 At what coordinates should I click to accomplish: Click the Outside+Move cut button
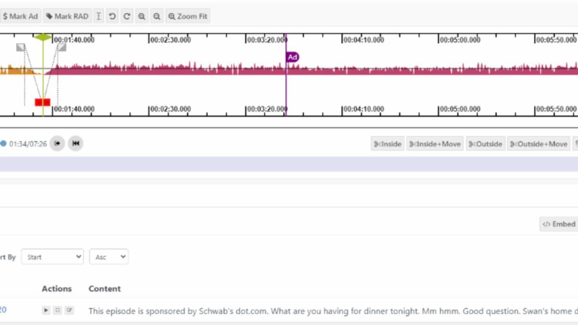(x=539, y=143)
